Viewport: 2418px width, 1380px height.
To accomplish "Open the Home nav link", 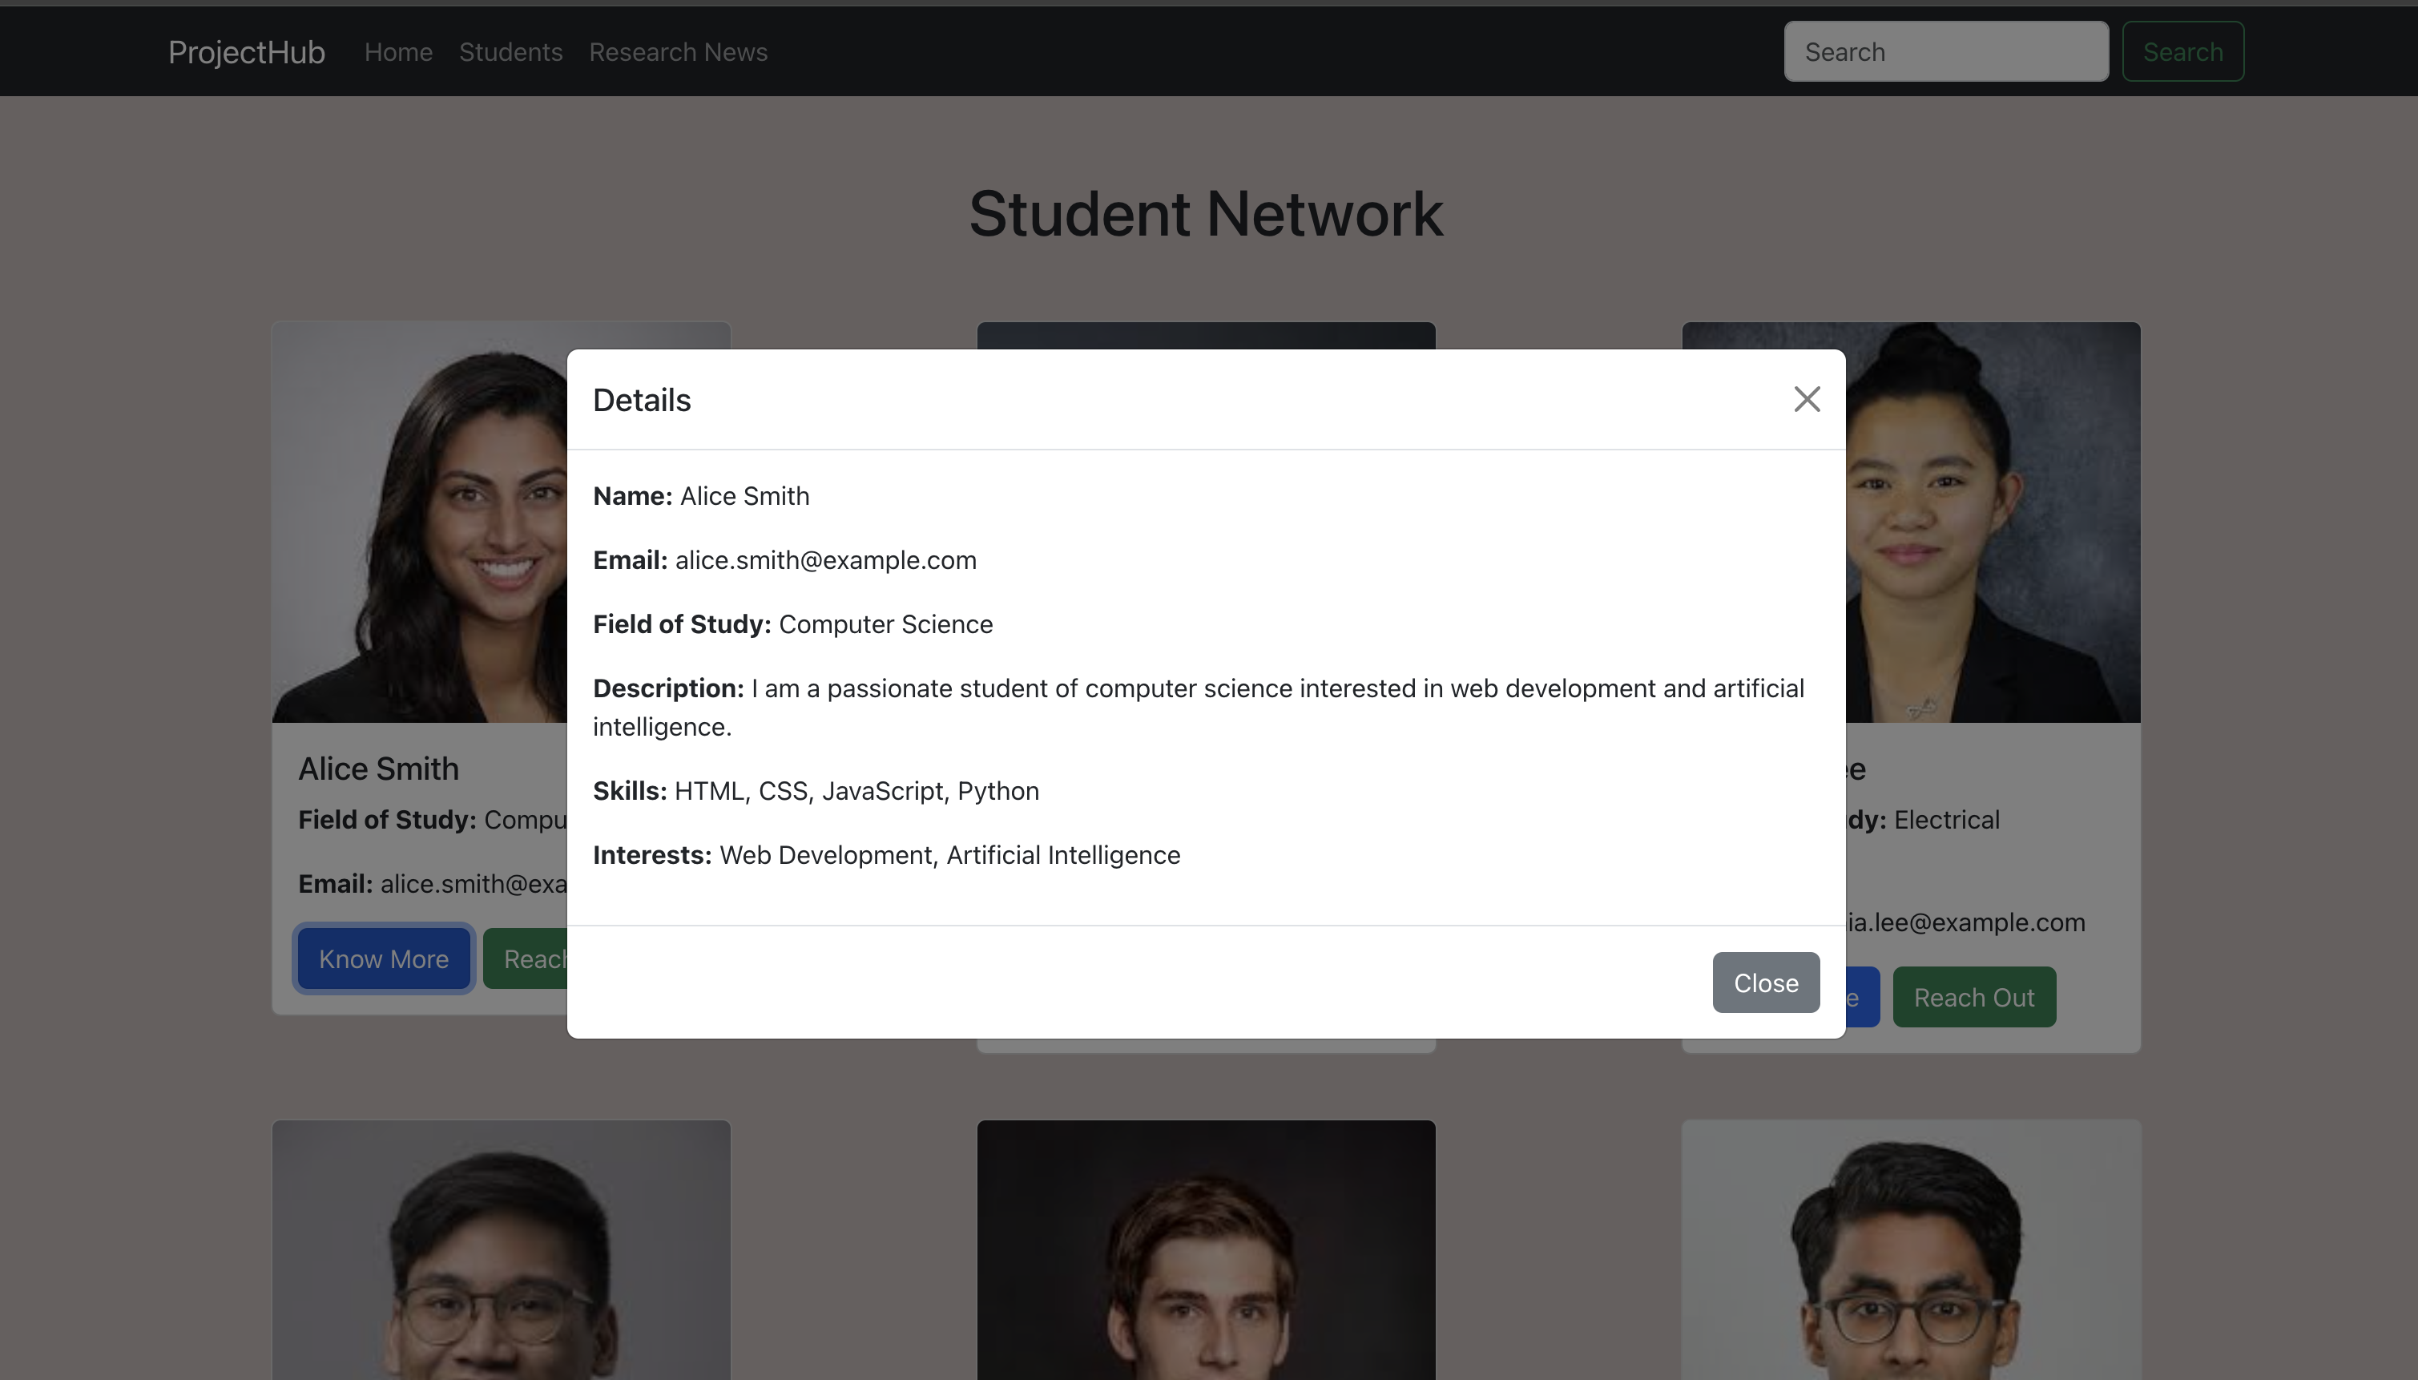I will (x=398, y=52).
